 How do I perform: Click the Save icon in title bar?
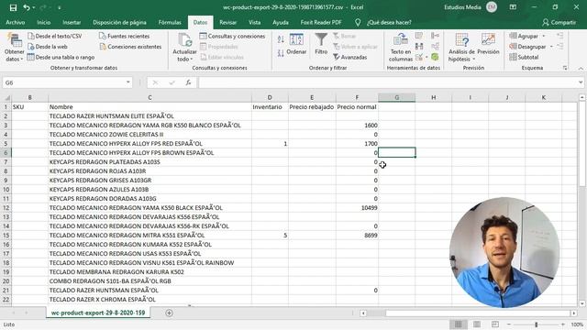click(x=13, y=7)
